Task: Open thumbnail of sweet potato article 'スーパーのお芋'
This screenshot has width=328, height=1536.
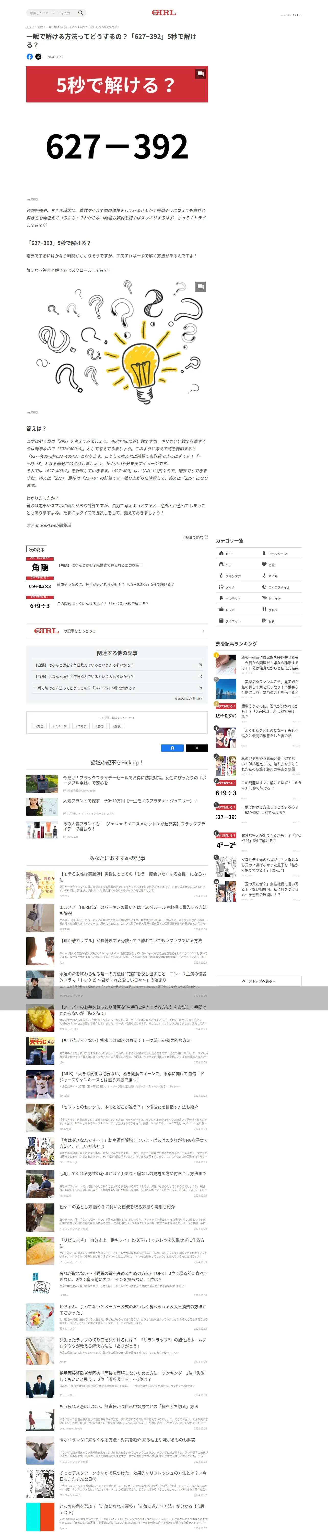Action: pos(40,1018)
